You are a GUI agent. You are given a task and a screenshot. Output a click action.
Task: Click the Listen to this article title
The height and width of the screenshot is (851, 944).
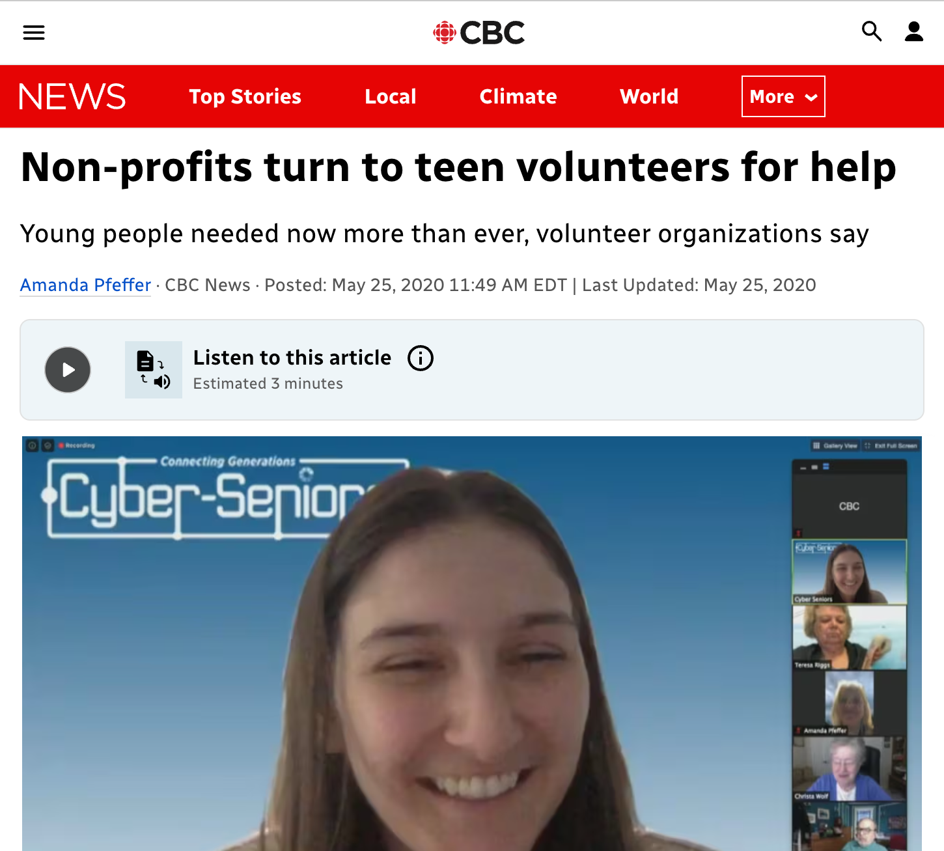(292, 357)
